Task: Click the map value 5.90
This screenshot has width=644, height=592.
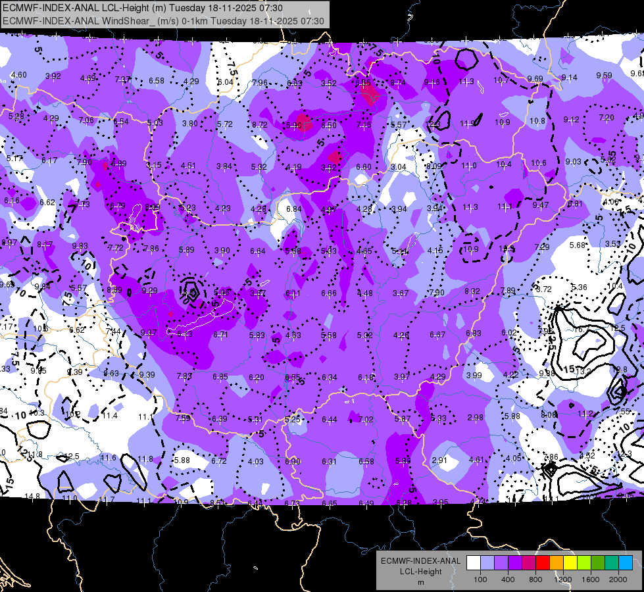Action: (294, 125)
